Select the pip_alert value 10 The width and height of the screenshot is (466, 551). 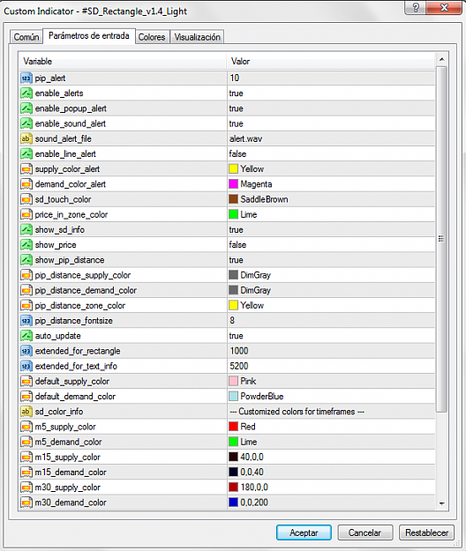(235, 78)
